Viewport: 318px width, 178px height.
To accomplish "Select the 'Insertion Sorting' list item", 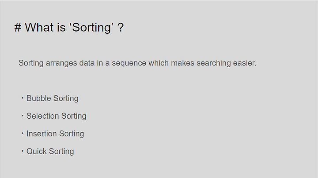I will click(x=55, y=134).
